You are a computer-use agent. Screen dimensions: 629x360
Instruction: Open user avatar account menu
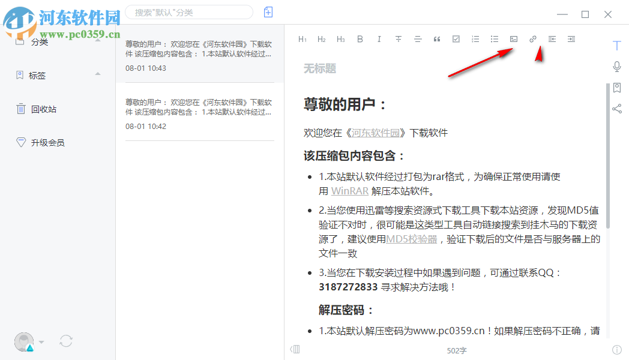[24, 341]
